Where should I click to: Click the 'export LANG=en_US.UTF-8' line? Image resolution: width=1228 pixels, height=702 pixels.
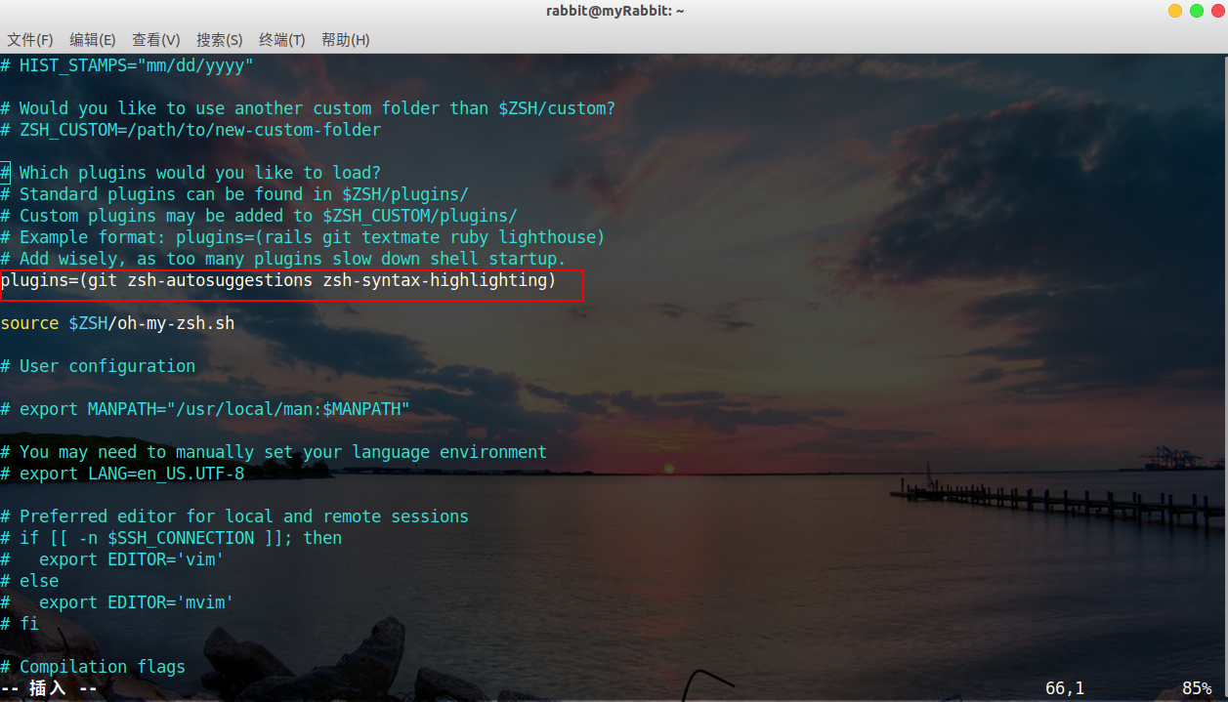point(122,474)
